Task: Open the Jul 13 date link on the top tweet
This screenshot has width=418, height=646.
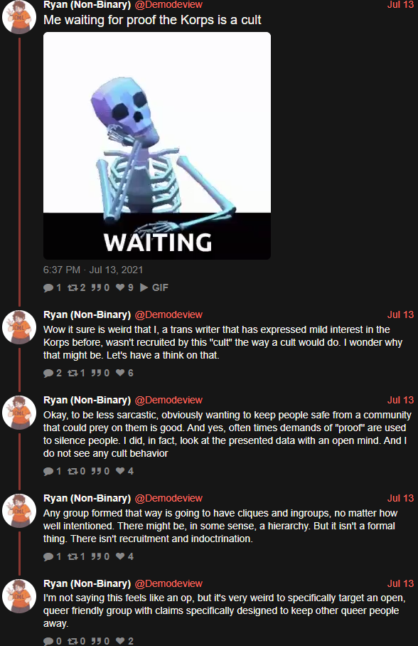Action: point(400,5)
